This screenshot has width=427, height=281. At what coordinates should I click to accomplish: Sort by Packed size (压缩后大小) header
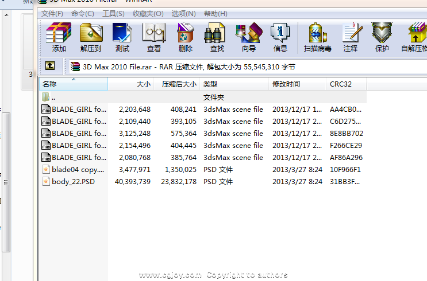tap(177, 84)
